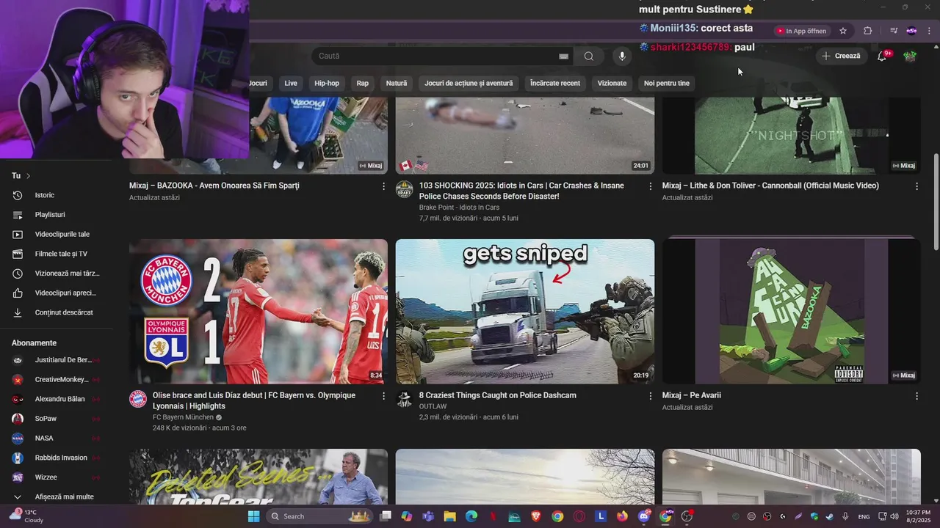Open Playlisturi in the sidebar
Viewport: 940px width, 528px height.
coord(51,215)
